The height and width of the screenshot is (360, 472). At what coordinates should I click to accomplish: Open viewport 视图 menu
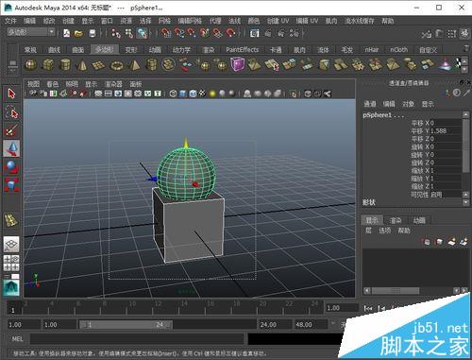(x=33, y=84)
